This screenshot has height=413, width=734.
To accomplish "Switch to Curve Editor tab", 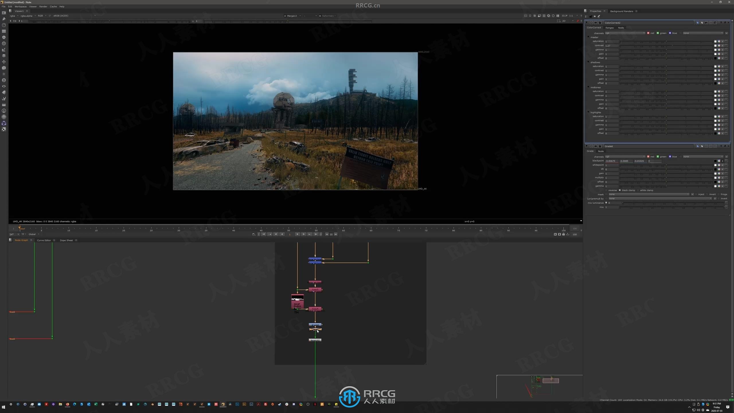I will [44, 240].
